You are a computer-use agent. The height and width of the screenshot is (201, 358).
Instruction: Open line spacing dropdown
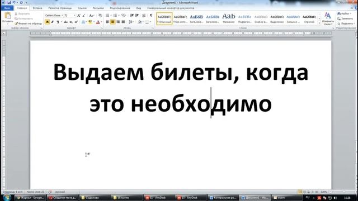[131, 22]
